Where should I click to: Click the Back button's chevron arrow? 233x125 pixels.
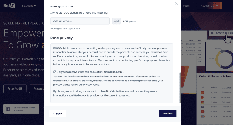coord(54,113)
